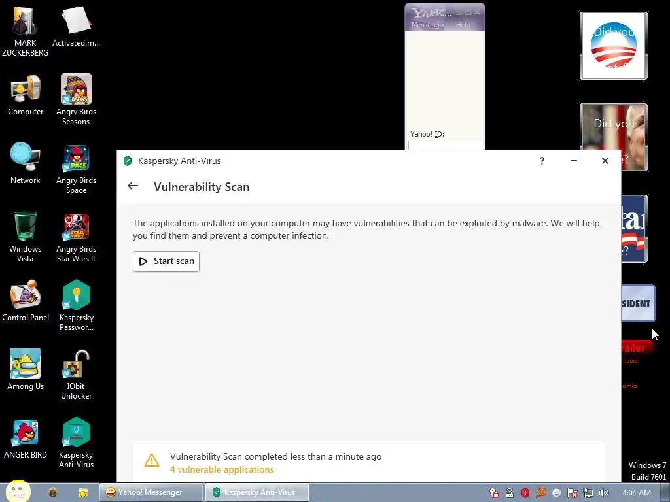Viewport: 670px width, 502px height.
Task: Click Kaspersky Anti-Virus taskbar button
Action: pyautogui.click(x=256, y=492)
